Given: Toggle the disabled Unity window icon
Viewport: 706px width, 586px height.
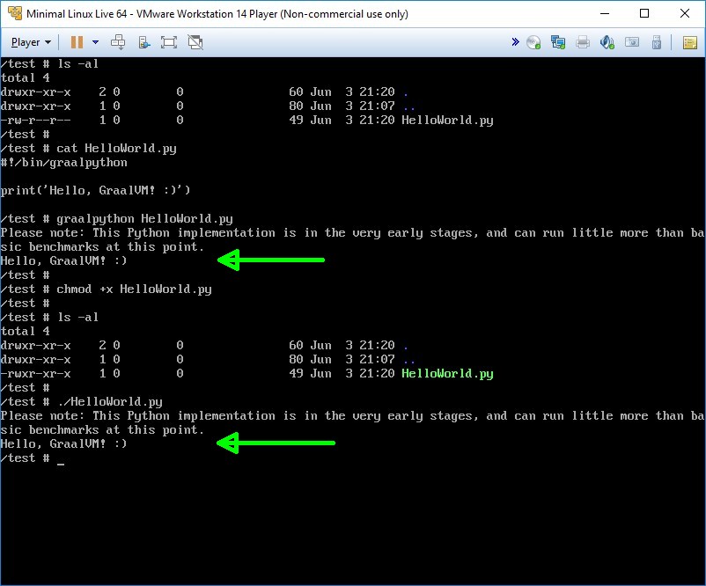Looking at the screenshot, I should (x=195, y=42).
